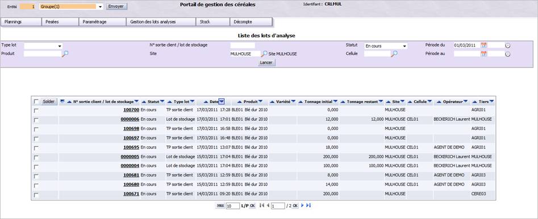
Task: Open lot 100695 link
Action: click(131, 148)
